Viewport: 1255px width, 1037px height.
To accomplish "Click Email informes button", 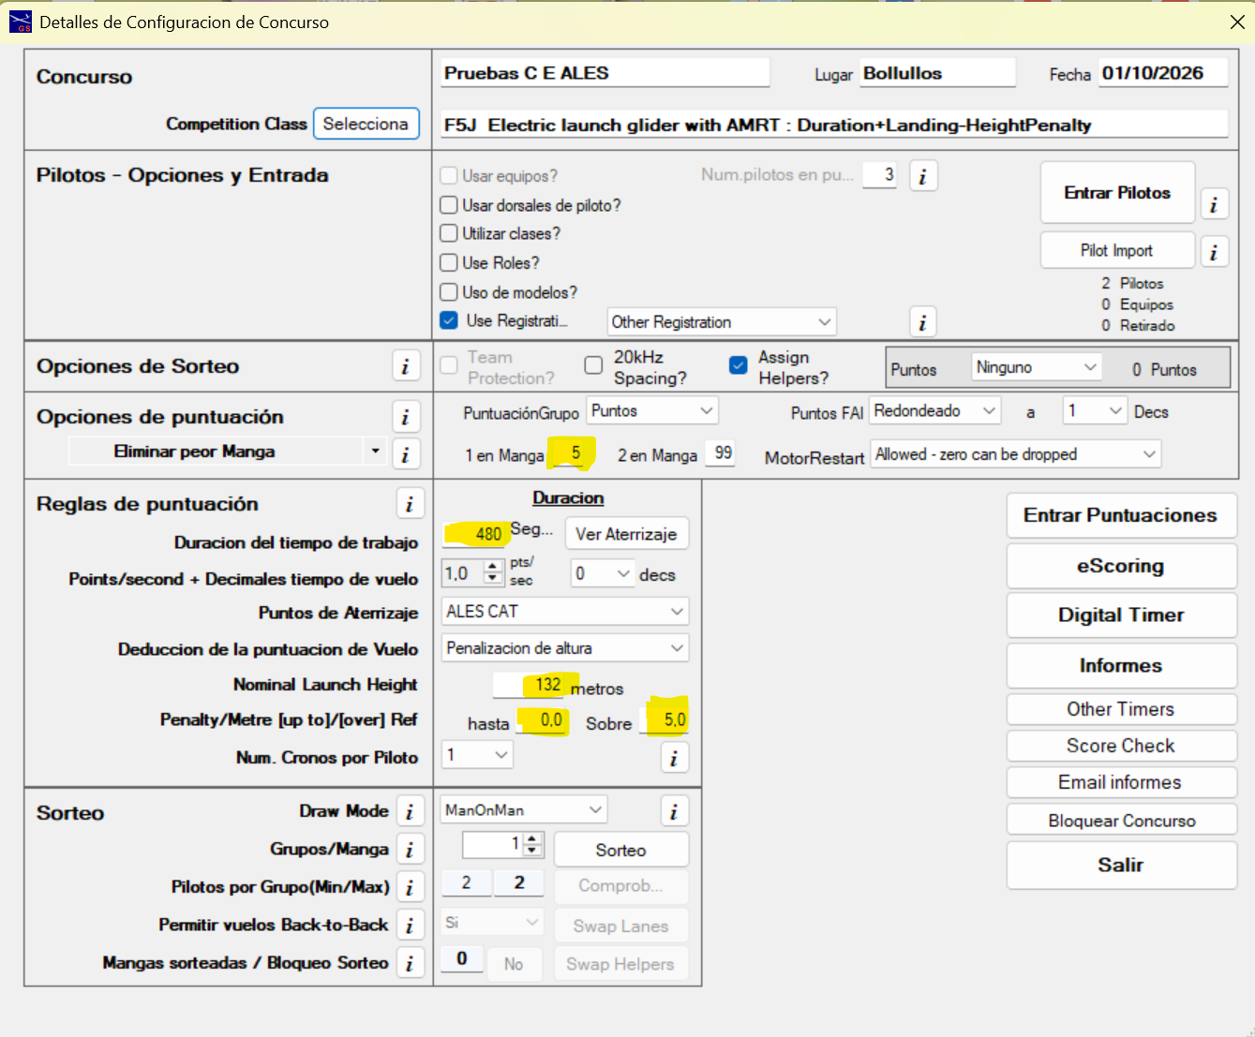I will point(1121,782).
